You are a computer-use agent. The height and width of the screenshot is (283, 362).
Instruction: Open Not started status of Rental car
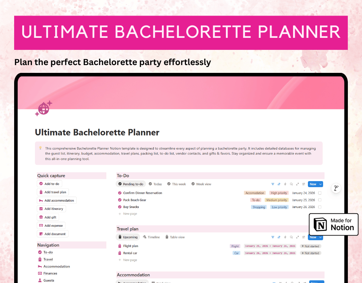[x=310, y=253]
